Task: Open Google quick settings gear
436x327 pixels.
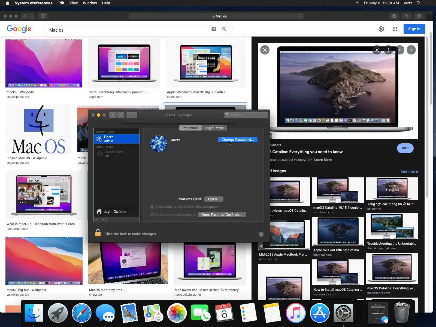Action: (x=381, y=29)
